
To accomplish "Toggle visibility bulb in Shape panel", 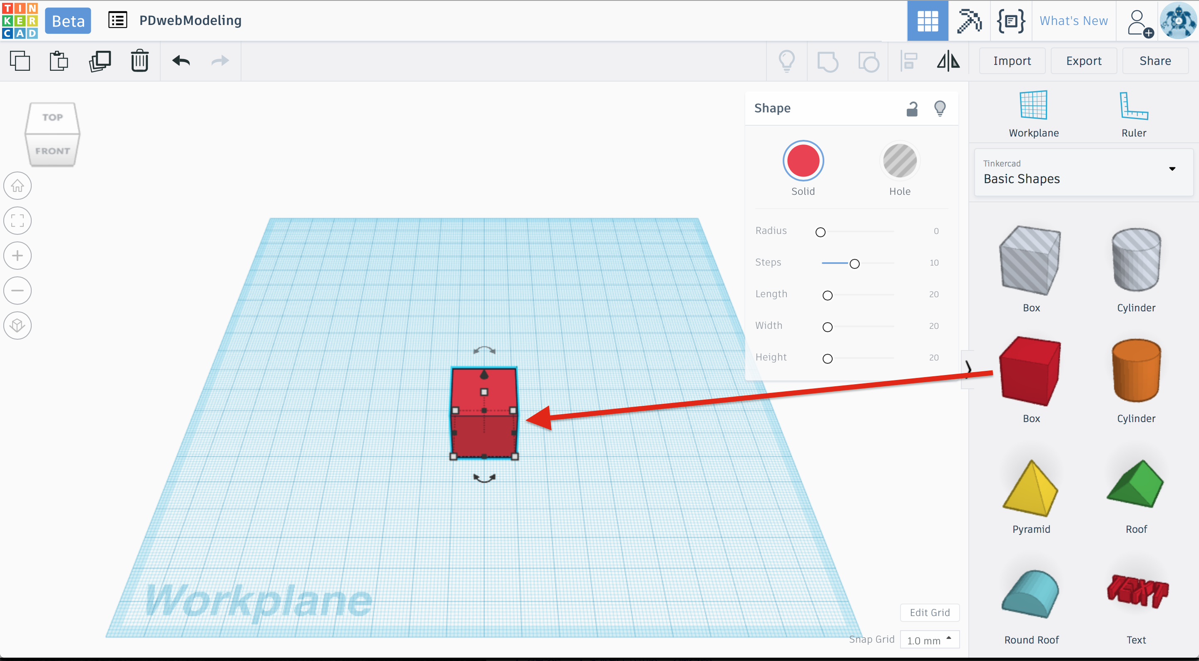I will point(940,109).
